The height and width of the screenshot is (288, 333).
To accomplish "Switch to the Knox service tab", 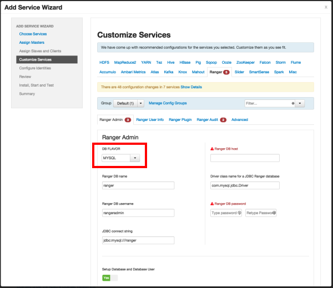I will point(183,72).
